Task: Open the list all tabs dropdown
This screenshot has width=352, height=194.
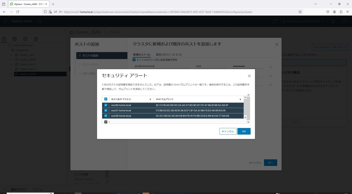Action: (x=315, y=4)
